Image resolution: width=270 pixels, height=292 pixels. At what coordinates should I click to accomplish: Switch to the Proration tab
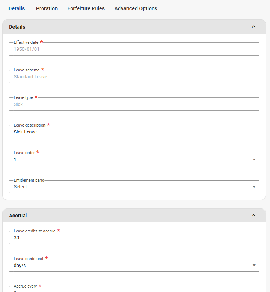(x=47, y=8)
